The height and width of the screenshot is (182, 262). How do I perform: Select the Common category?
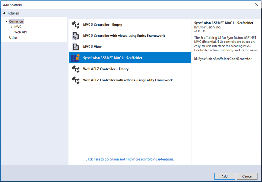16,21
